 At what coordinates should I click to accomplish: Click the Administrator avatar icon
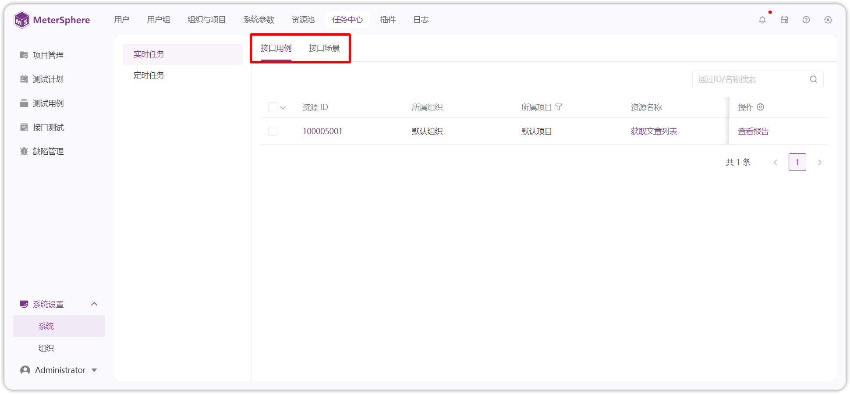[25, 370]
